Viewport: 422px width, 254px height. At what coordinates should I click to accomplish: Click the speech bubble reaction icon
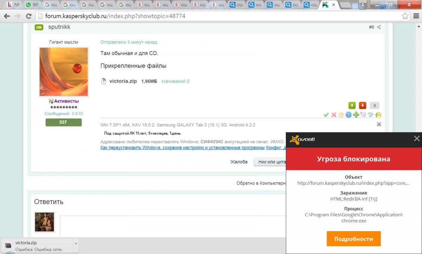pos(363,115)
